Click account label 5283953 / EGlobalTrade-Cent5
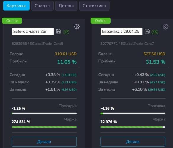Image resolution: width=173 pixels, height=148 pixels. (x=37, y=44)
